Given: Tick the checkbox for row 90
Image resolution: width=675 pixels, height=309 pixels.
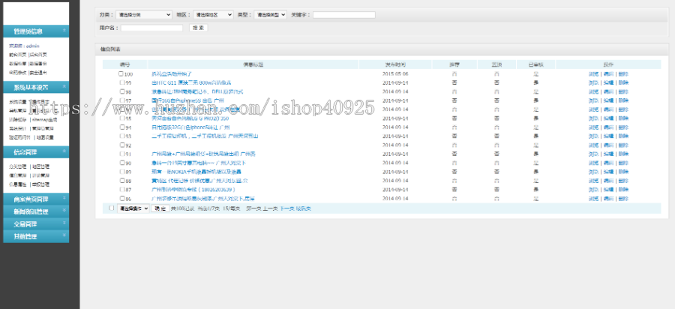Looking at the screenshot, I should pyautogui.click(x=122, y=163).
